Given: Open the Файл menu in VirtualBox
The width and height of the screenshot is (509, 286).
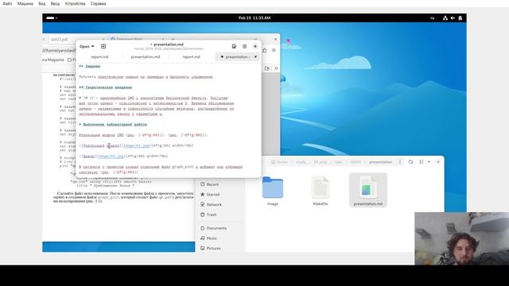Looking at the screenshot, I should 7,3.
